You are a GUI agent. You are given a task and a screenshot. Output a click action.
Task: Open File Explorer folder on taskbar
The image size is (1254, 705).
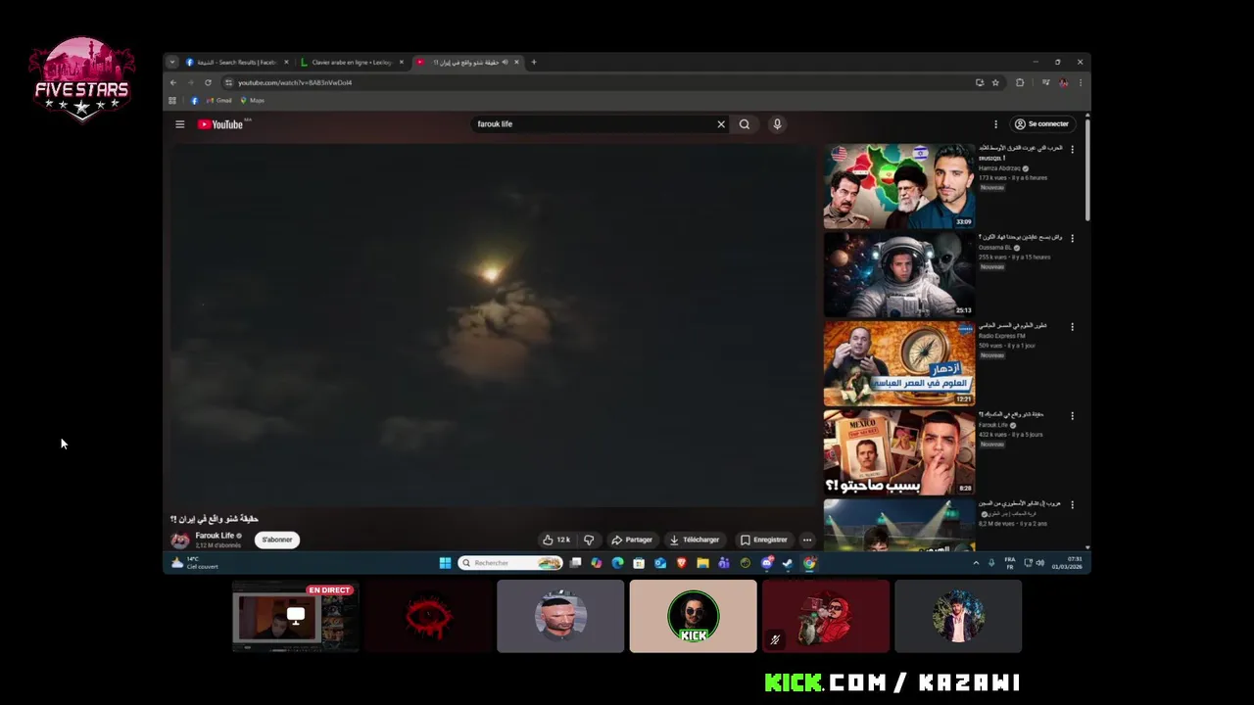tap(702, 563)
